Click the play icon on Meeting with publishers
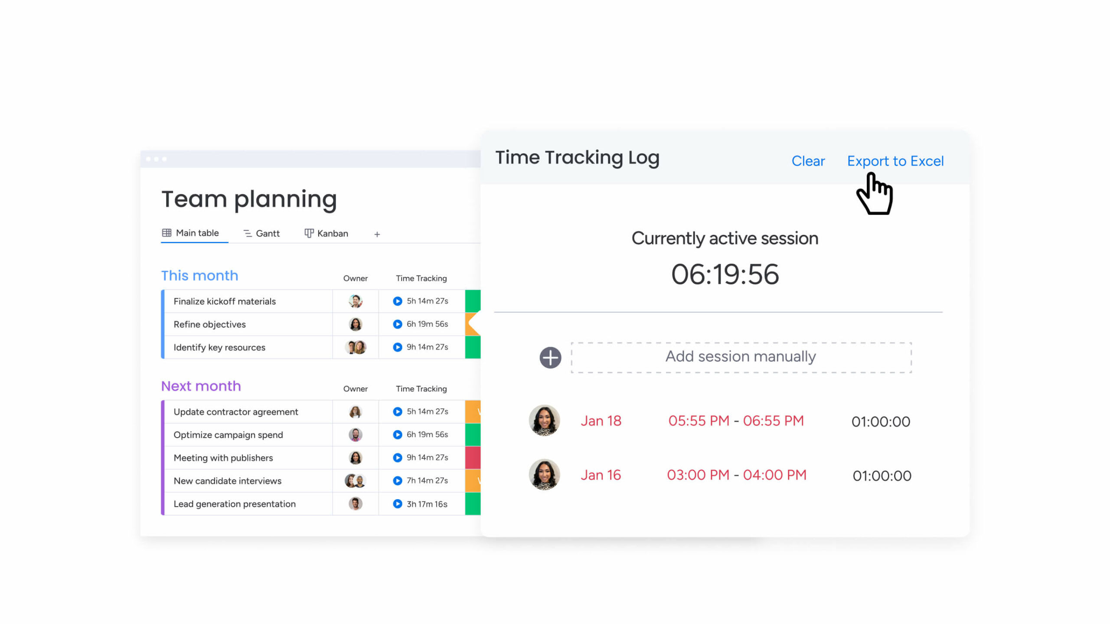The image size is (1110, 624). 397,458
